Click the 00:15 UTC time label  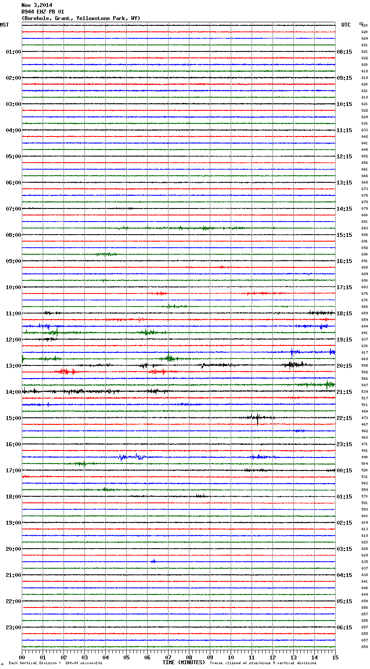344,471
